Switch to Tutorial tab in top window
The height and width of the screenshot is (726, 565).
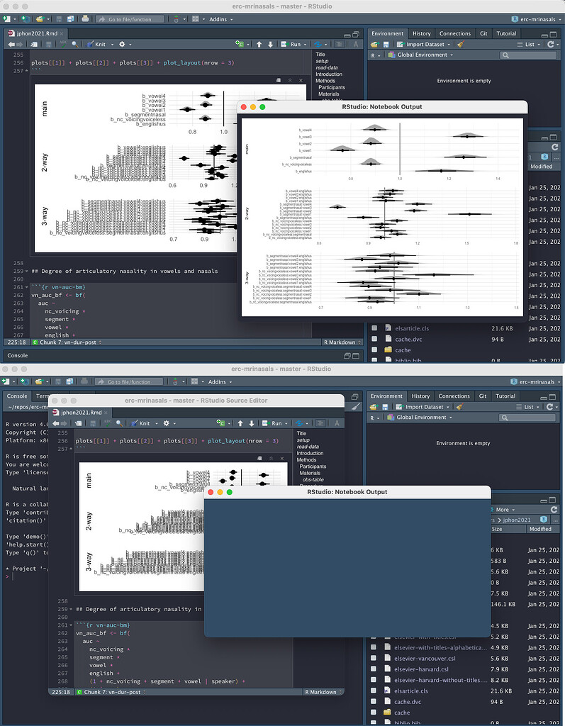[x=506, y=33]
